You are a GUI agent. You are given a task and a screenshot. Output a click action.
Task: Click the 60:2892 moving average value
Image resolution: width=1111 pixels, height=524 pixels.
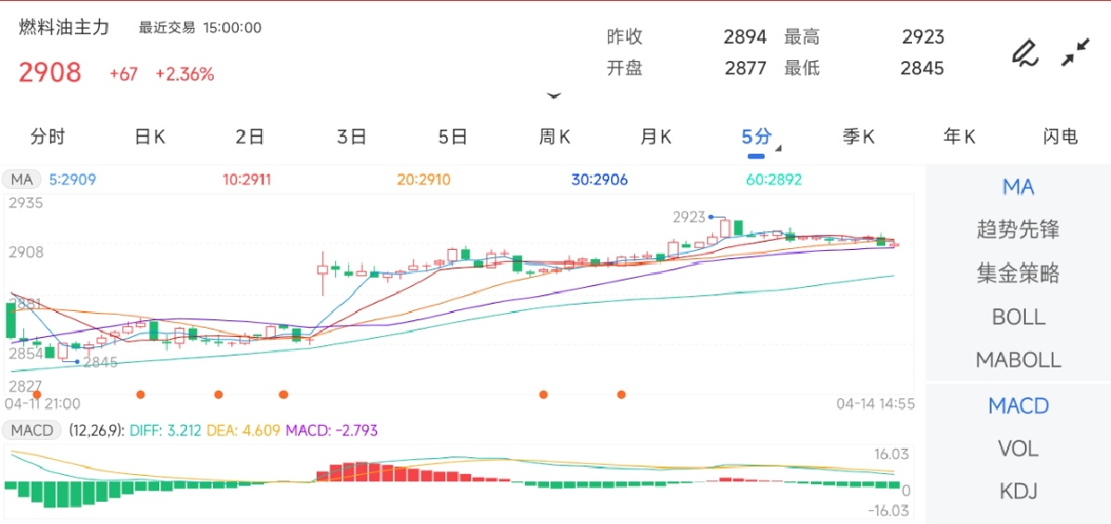click(774, 180)
